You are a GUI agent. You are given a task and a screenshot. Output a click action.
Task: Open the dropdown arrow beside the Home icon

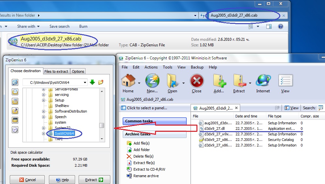(139, 83)
